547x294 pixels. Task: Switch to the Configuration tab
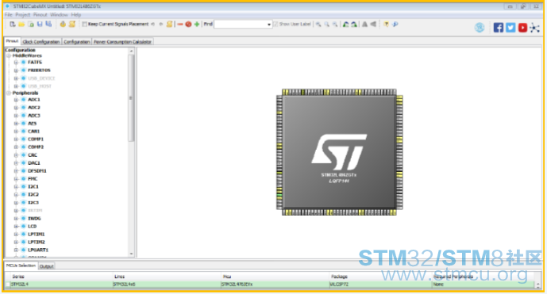77,42
